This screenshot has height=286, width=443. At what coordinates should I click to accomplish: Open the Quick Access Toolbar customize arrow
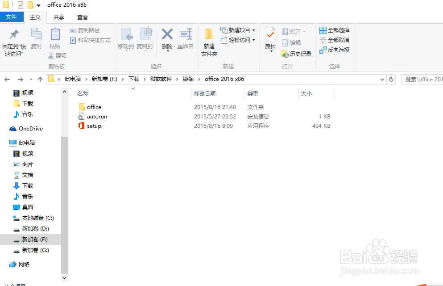38,5
